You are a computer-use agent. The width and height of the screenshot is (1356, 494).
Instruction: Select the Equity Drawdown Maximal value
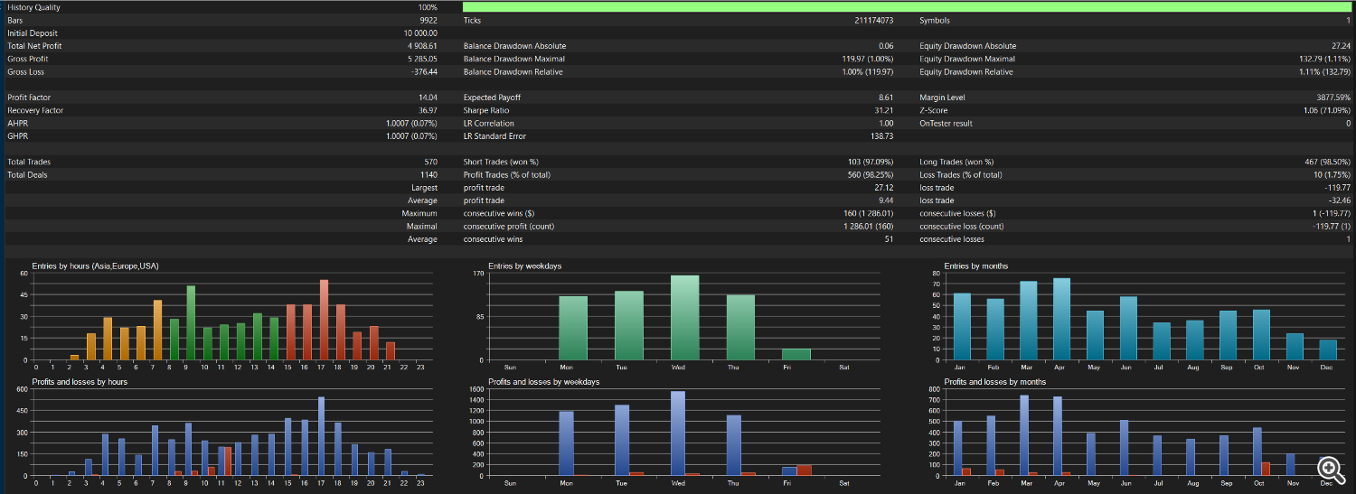click(1324, 59)
